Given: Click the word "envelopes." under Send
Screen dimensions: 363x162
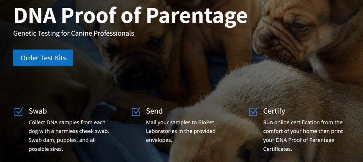Looking at the screenshot, I should (x=159, y=140).
